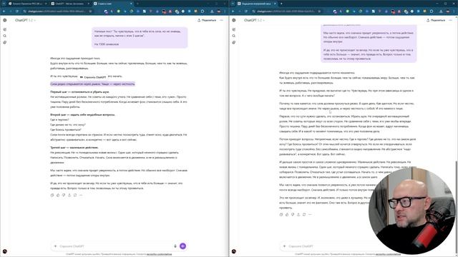Open ChatGPT 5.2 model selector in right window
Image resolution: width=458 pixels, height=257 pixels.
pos(255,20)
